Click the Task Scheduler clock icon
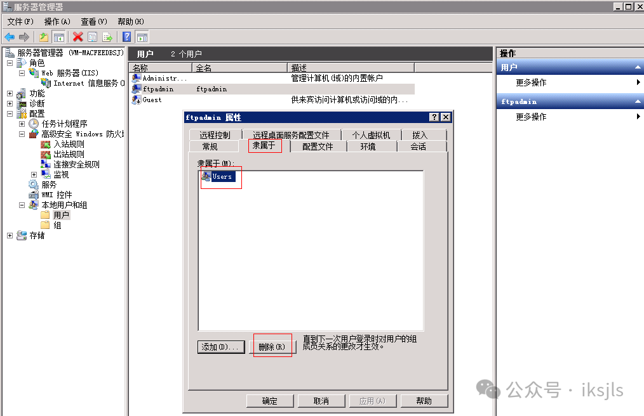The height and width of the screenshot is (416, 644). pos(34,124)
